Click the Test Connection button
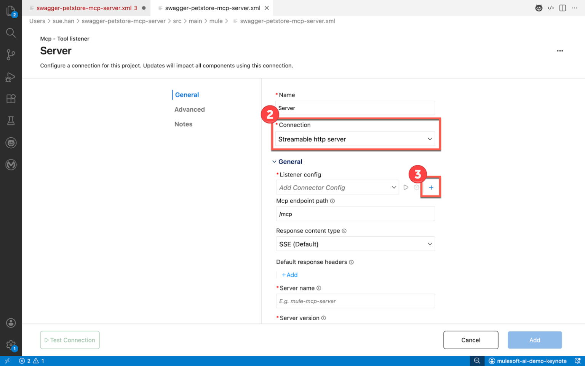The height and width of the screenshot is (366, 585). click(x=70, y=340)
